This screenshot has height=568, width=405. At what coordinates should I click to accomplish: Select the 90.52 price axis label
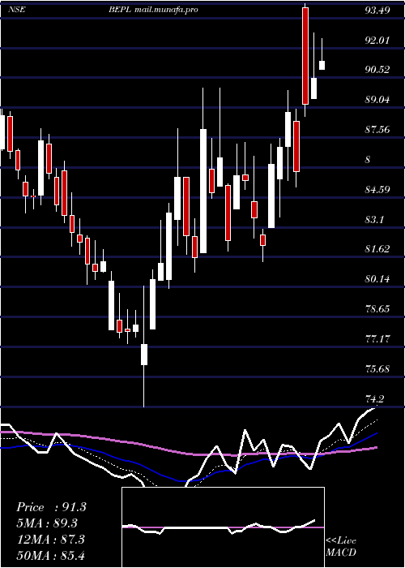pos(377,70)
